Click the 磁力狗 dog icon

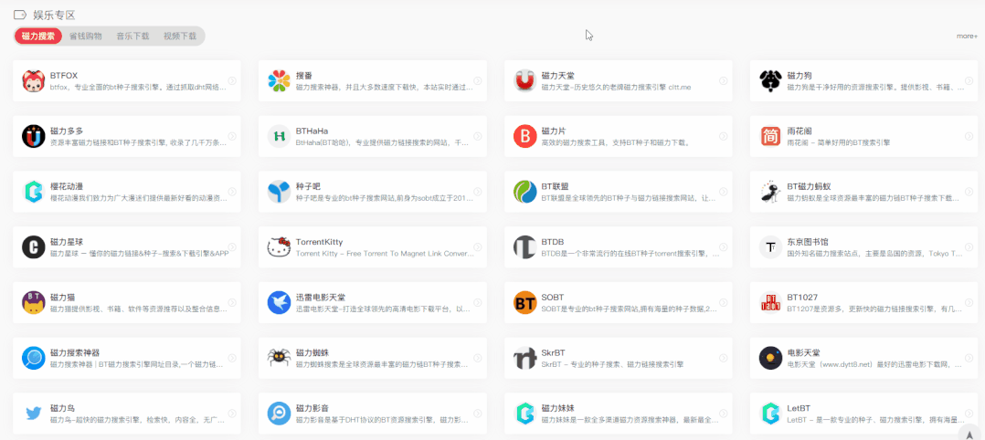click(x=770, y=81)
